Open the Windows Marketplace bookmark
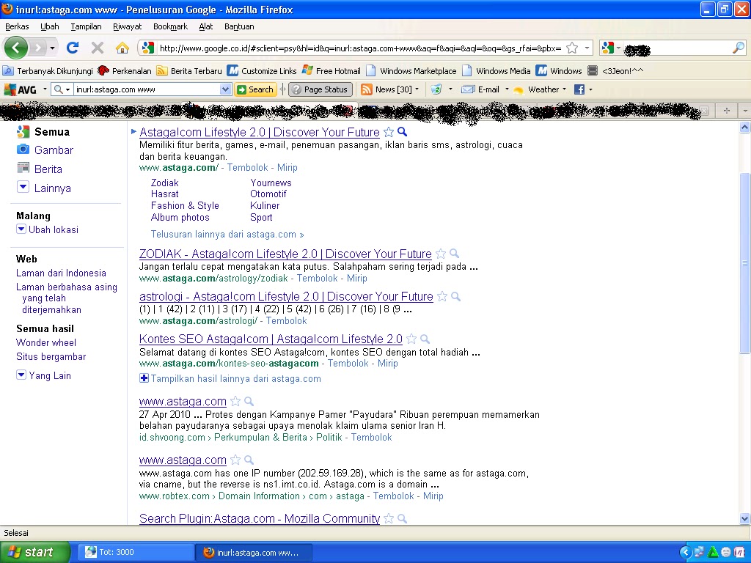 (411, 71)
